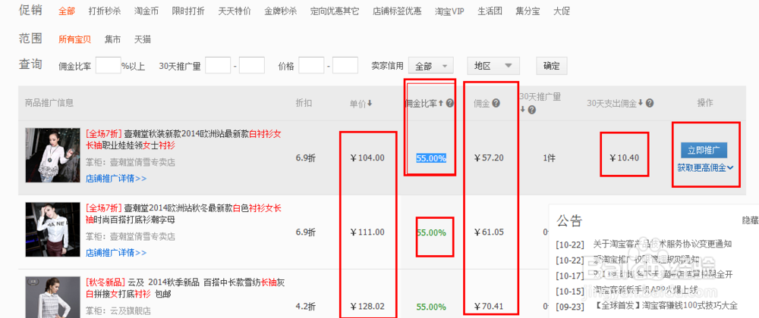Click the 30-day paid commission ¥10.40
Viewport: 759px width, 318px height.
coord(624,157)
